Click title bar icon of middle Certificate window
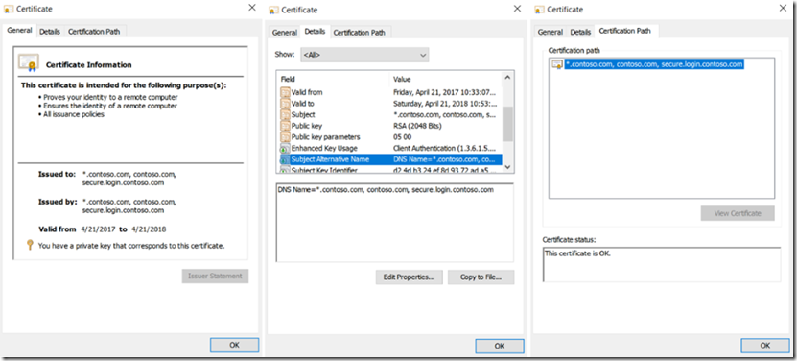 tap(274, 10)
